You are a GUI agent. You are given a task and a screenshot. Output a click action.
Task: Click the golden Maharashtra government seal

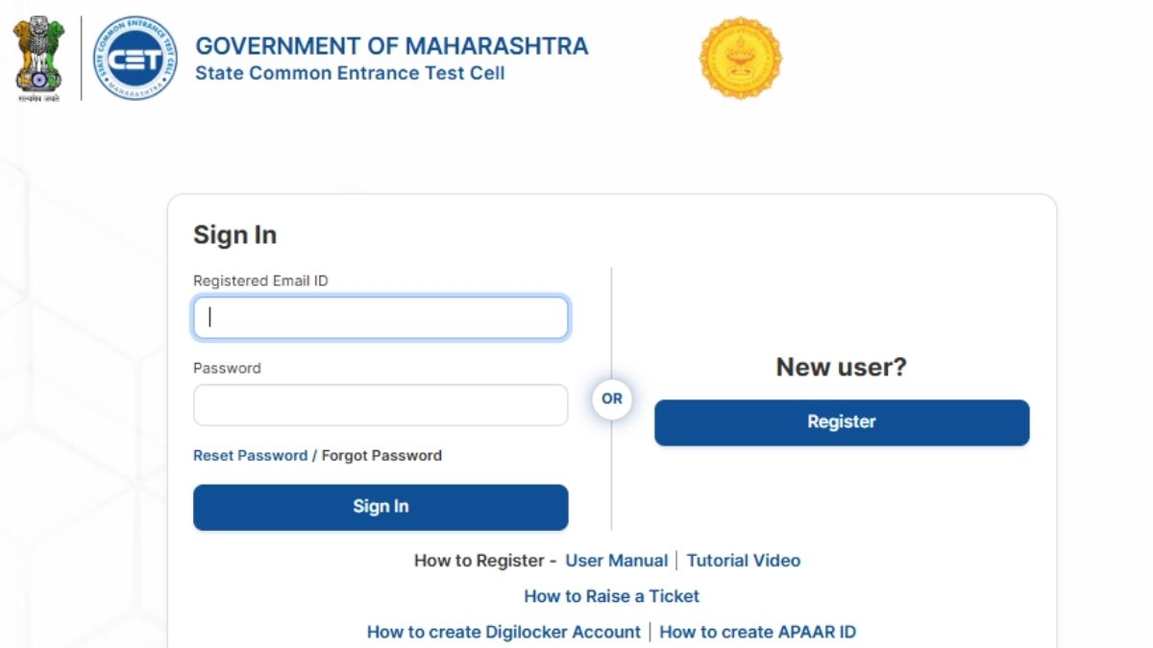point(740,59)
